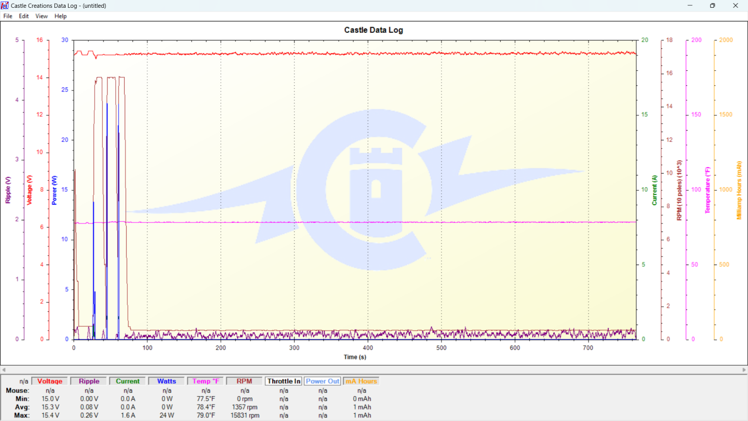The height and width of the screenshot is (421, 748).
Task: Click the average ripple value '0.08 V'
Action: (89, 407)
